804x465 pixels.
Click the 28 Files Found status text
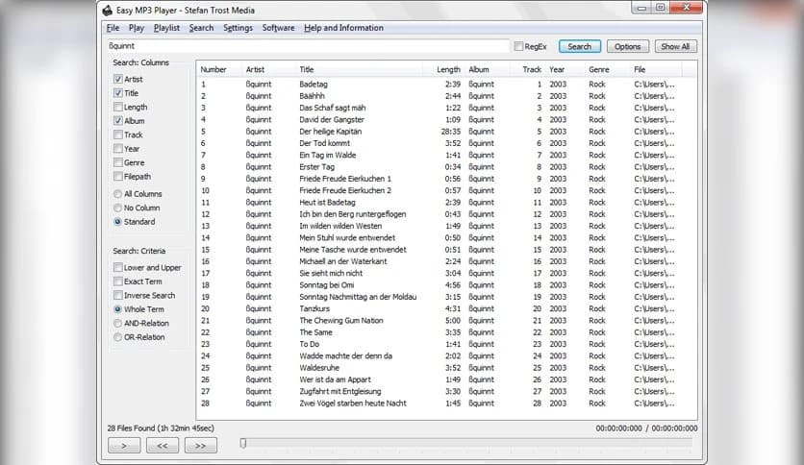point(161,428)
